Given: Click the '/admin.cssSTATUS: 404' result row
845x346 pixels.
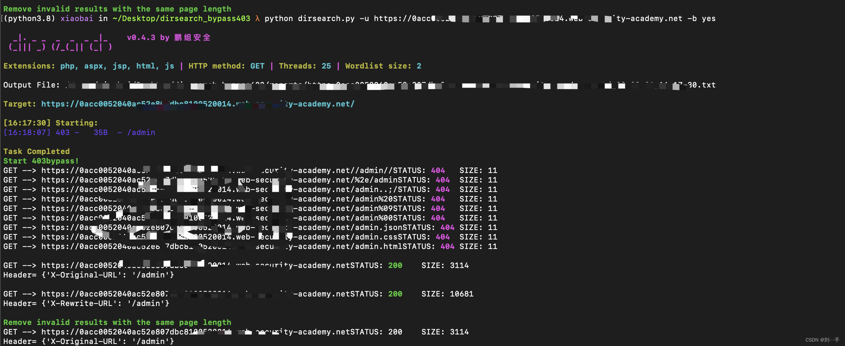Looking at the screenshot, I should [x=250, y=237].
